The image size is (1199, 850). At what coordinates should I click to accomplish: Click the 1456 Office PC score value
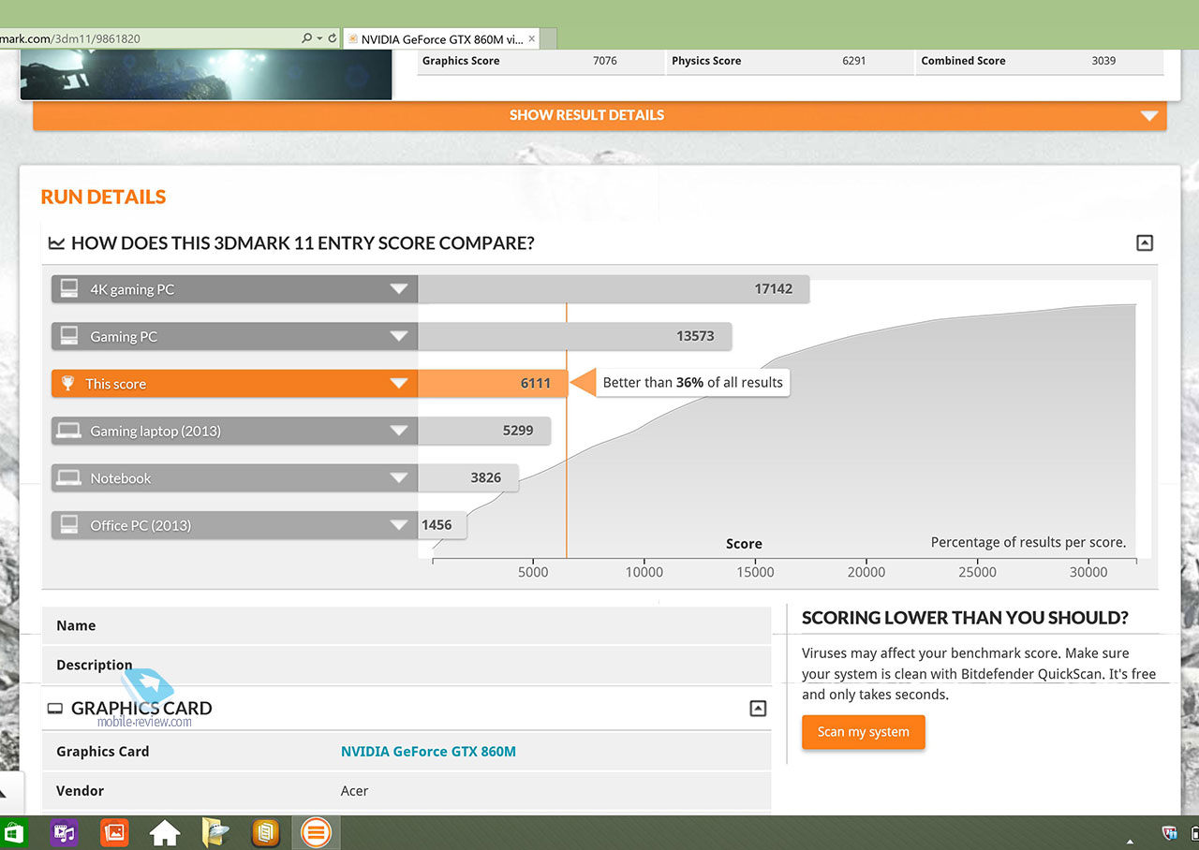tap(437, 524)
